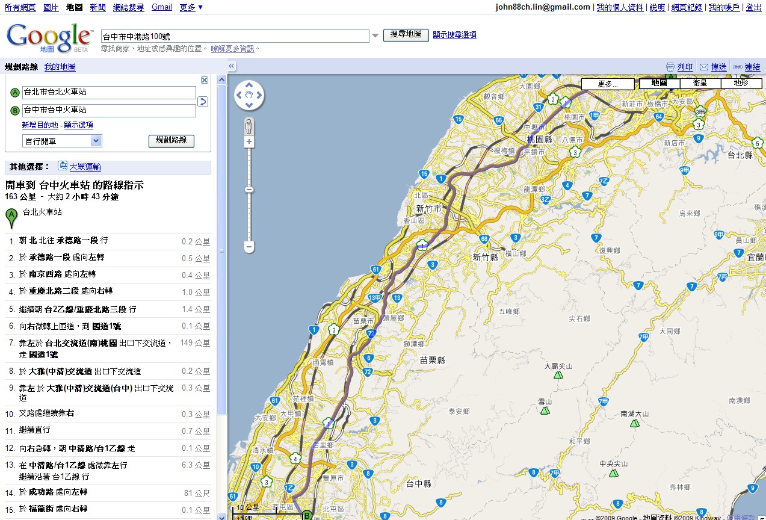Close the route planner box
The image size is (766, 520).
tap(205, 80)
